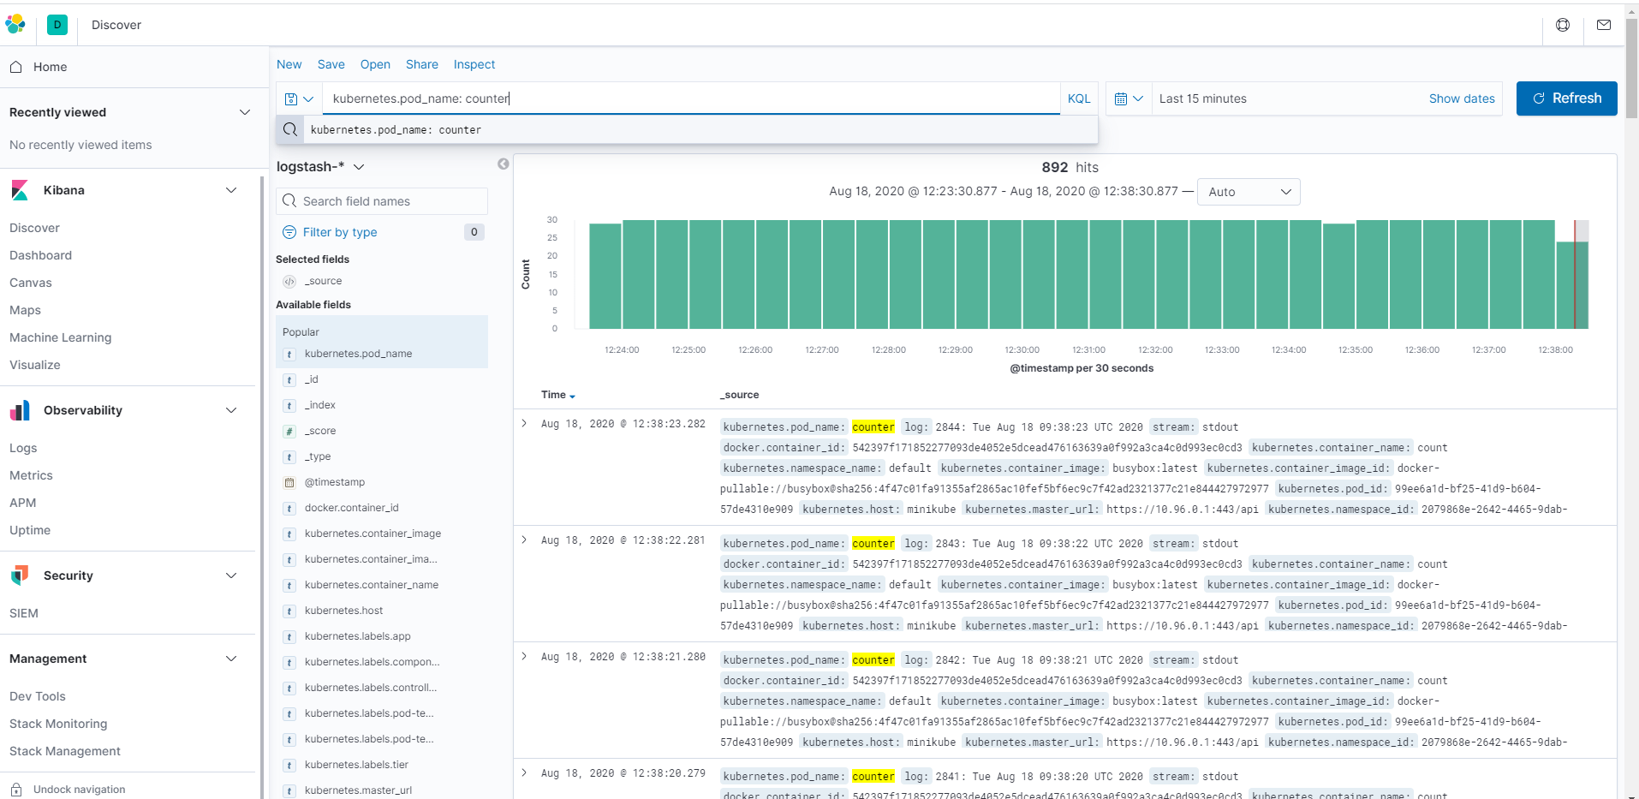Click the _index field type icon
This screenshot has height=799, width=1639.
pos(289,405)
